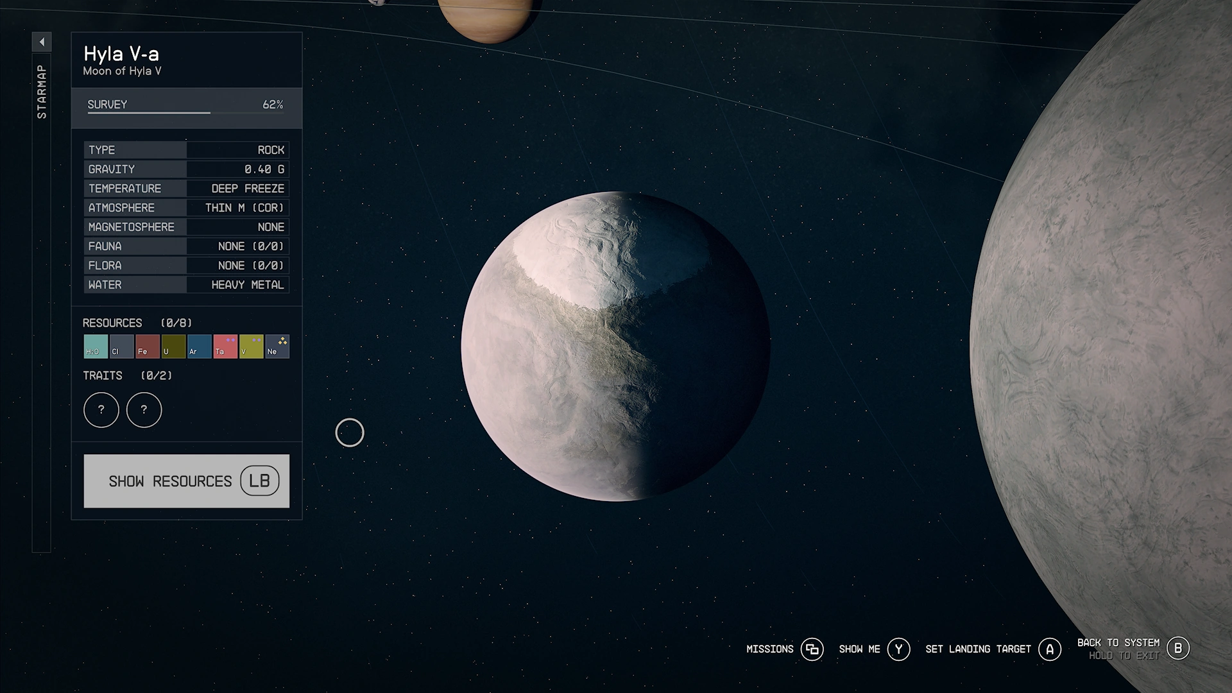
Task: Select the Tantalum (Ta) resource tile
Action: (225, 346)
